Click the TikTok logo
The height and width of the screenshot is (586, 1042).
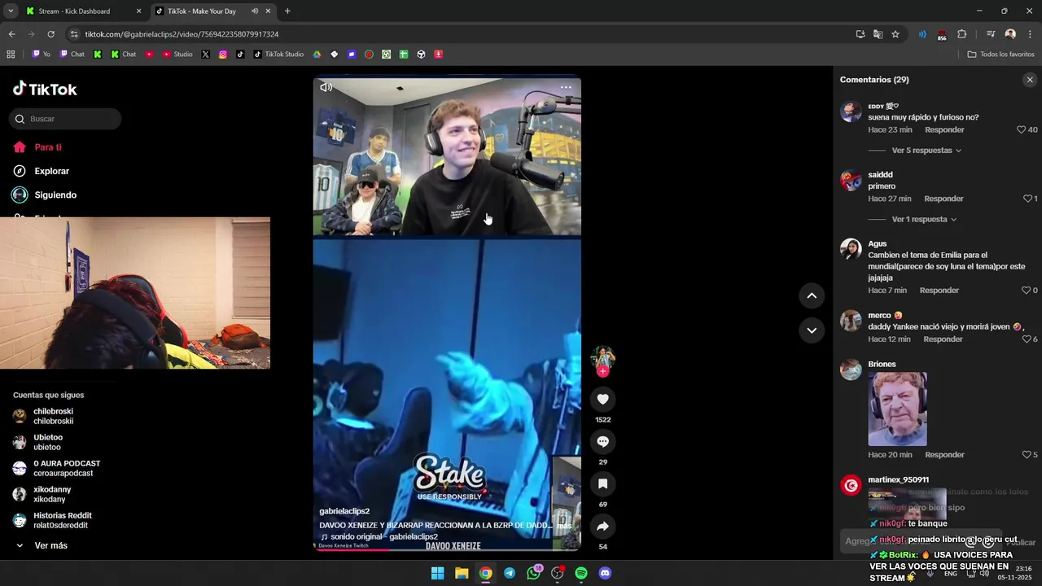(x=45, y=89)
